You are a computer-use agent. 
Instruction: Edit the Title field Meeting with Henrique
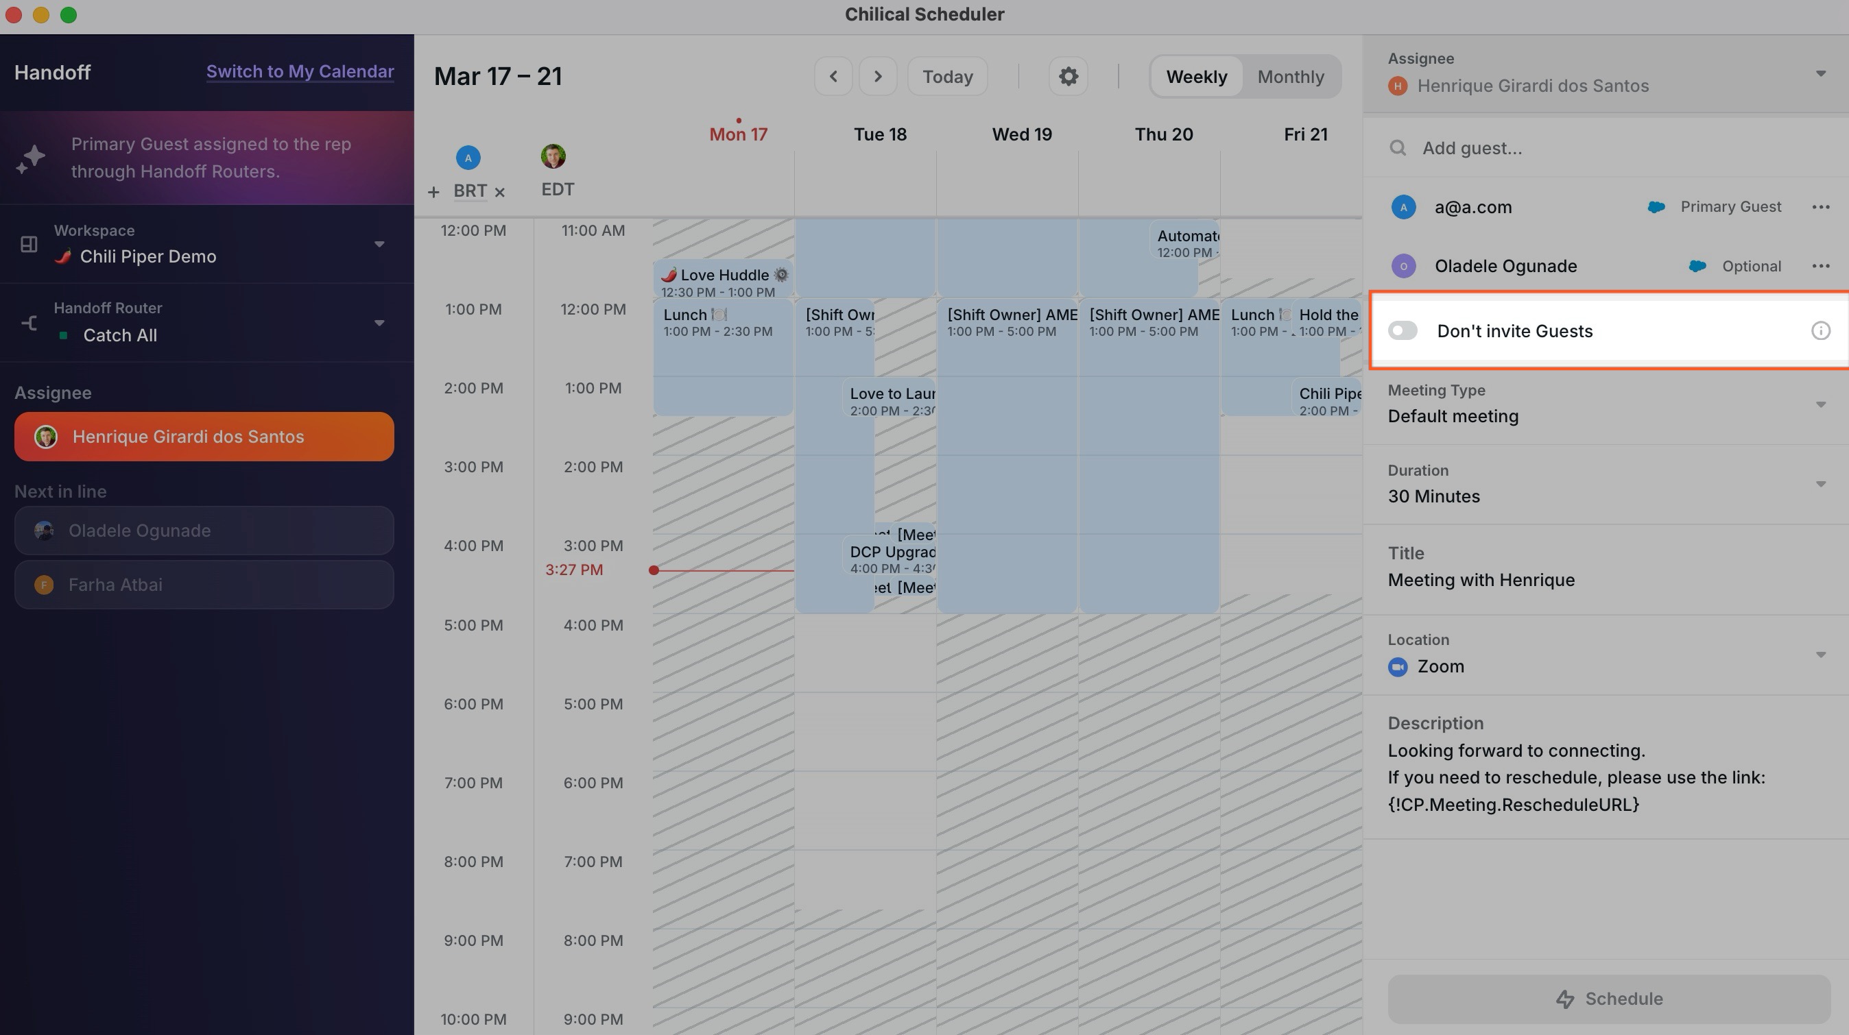pyautogui.click(x=1606, y=568)
